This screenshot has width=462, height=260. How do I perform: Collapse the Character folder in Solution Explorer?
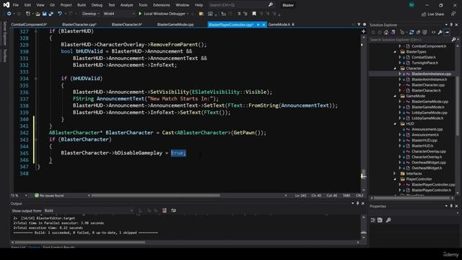point(395,69)
